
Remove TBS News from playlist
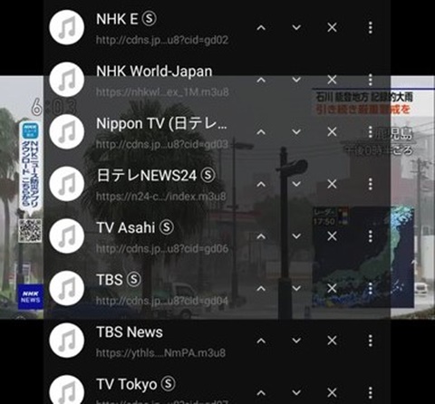(x=332, y=341)
